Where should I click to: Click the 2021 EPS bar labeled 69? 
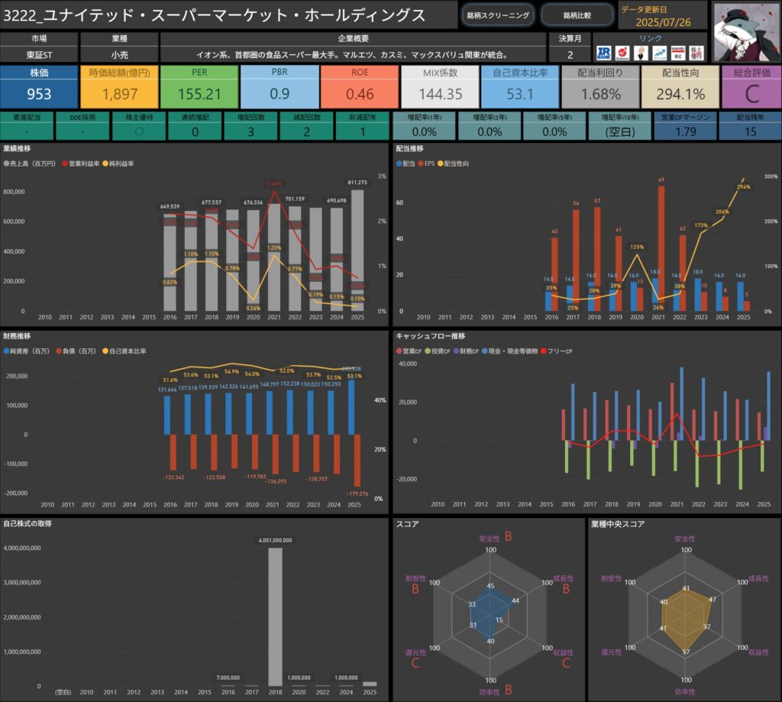(661, 248)
